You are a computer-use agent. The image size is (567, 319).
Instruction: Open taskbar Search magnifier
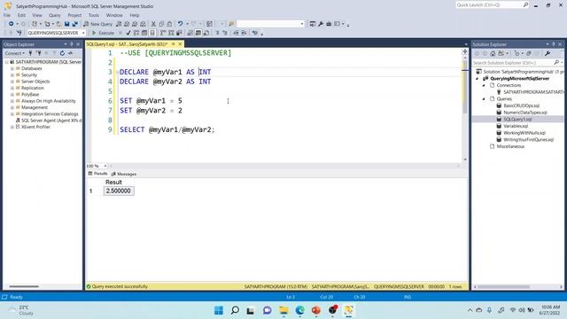pyautogui.click(x=235, y=310)
